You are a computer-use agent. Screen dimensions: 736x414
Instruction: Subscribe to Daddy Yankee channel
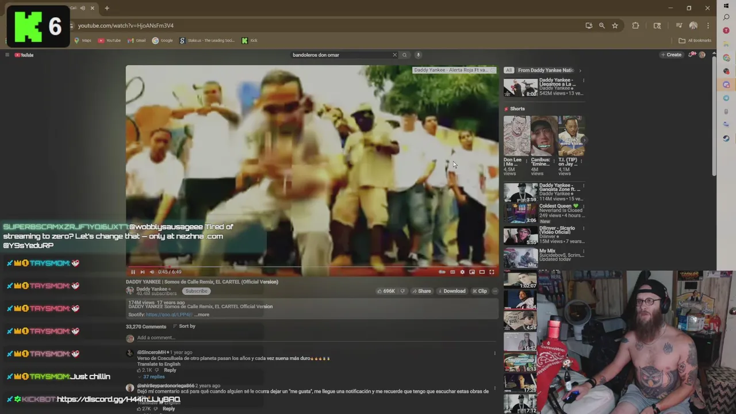click(x=196, y=291)
